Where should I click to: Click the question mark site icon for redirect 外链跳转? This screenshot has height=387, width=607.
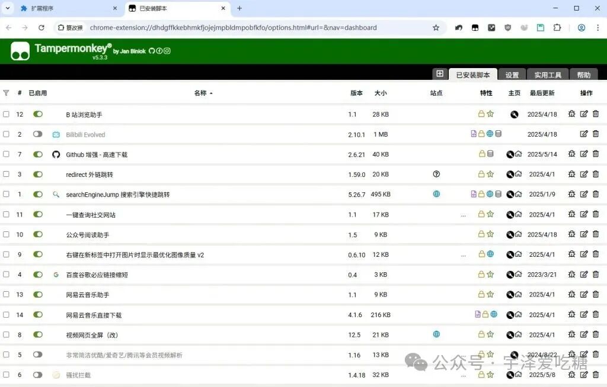click(x=436, y=174)
